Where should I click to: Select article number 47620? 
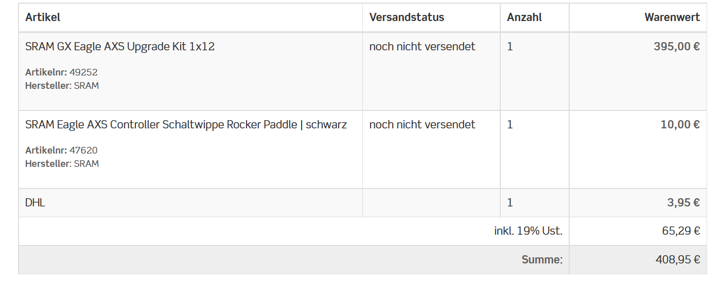tap(83, 150)
